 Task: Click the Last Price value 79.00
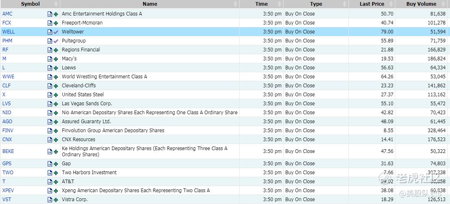click(387, 31)
